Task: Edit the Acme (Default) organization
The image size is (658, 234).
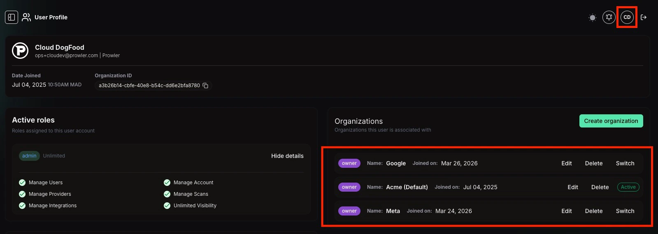Action: pyautogui.click(x=573, y=187)
